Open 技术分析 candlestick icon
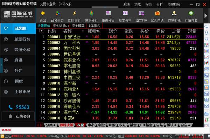210x139 pixels. click(x=91, y=13)
